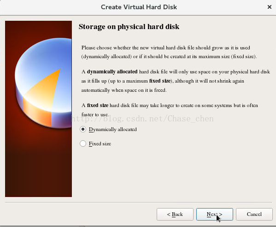This screenshot has width=276, height=227.
Task: Close the Create Virtual Hard Disk dialog
Action: pos(269,7)
